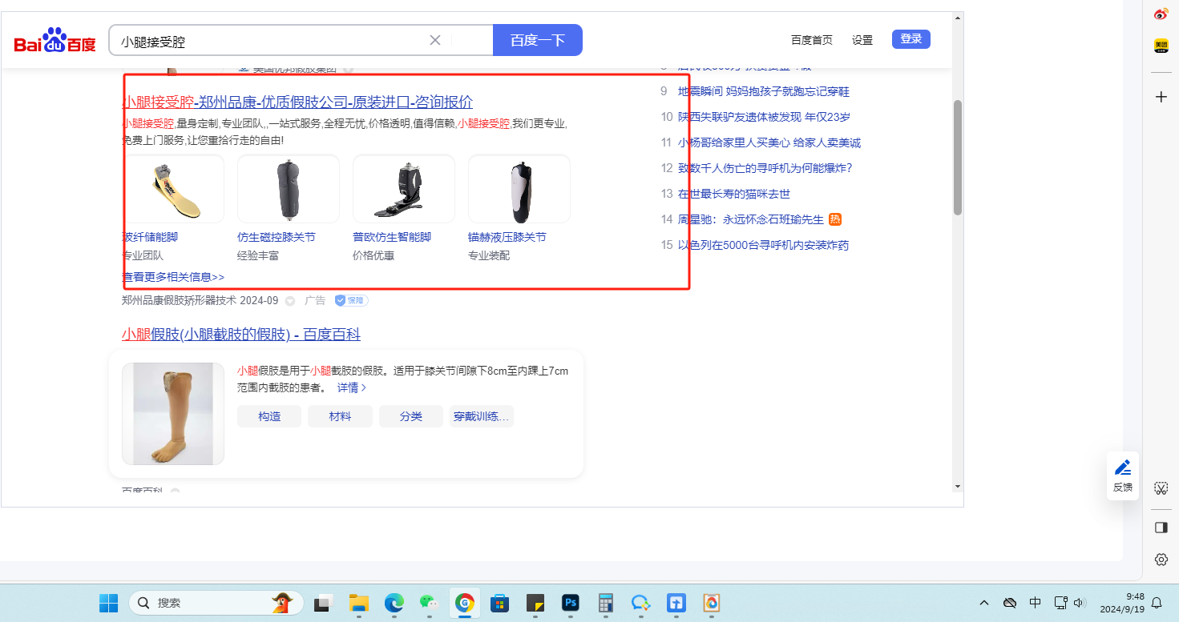Open the 仿生磁控膝关节 text link
The width and height of the screenshot is (1179, 622).
point(277,238)
